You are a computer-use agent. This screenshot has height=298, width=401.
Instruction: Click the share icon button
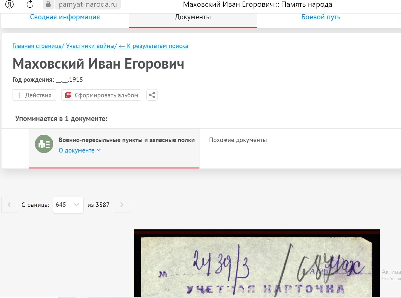click(x=152, y=95)
